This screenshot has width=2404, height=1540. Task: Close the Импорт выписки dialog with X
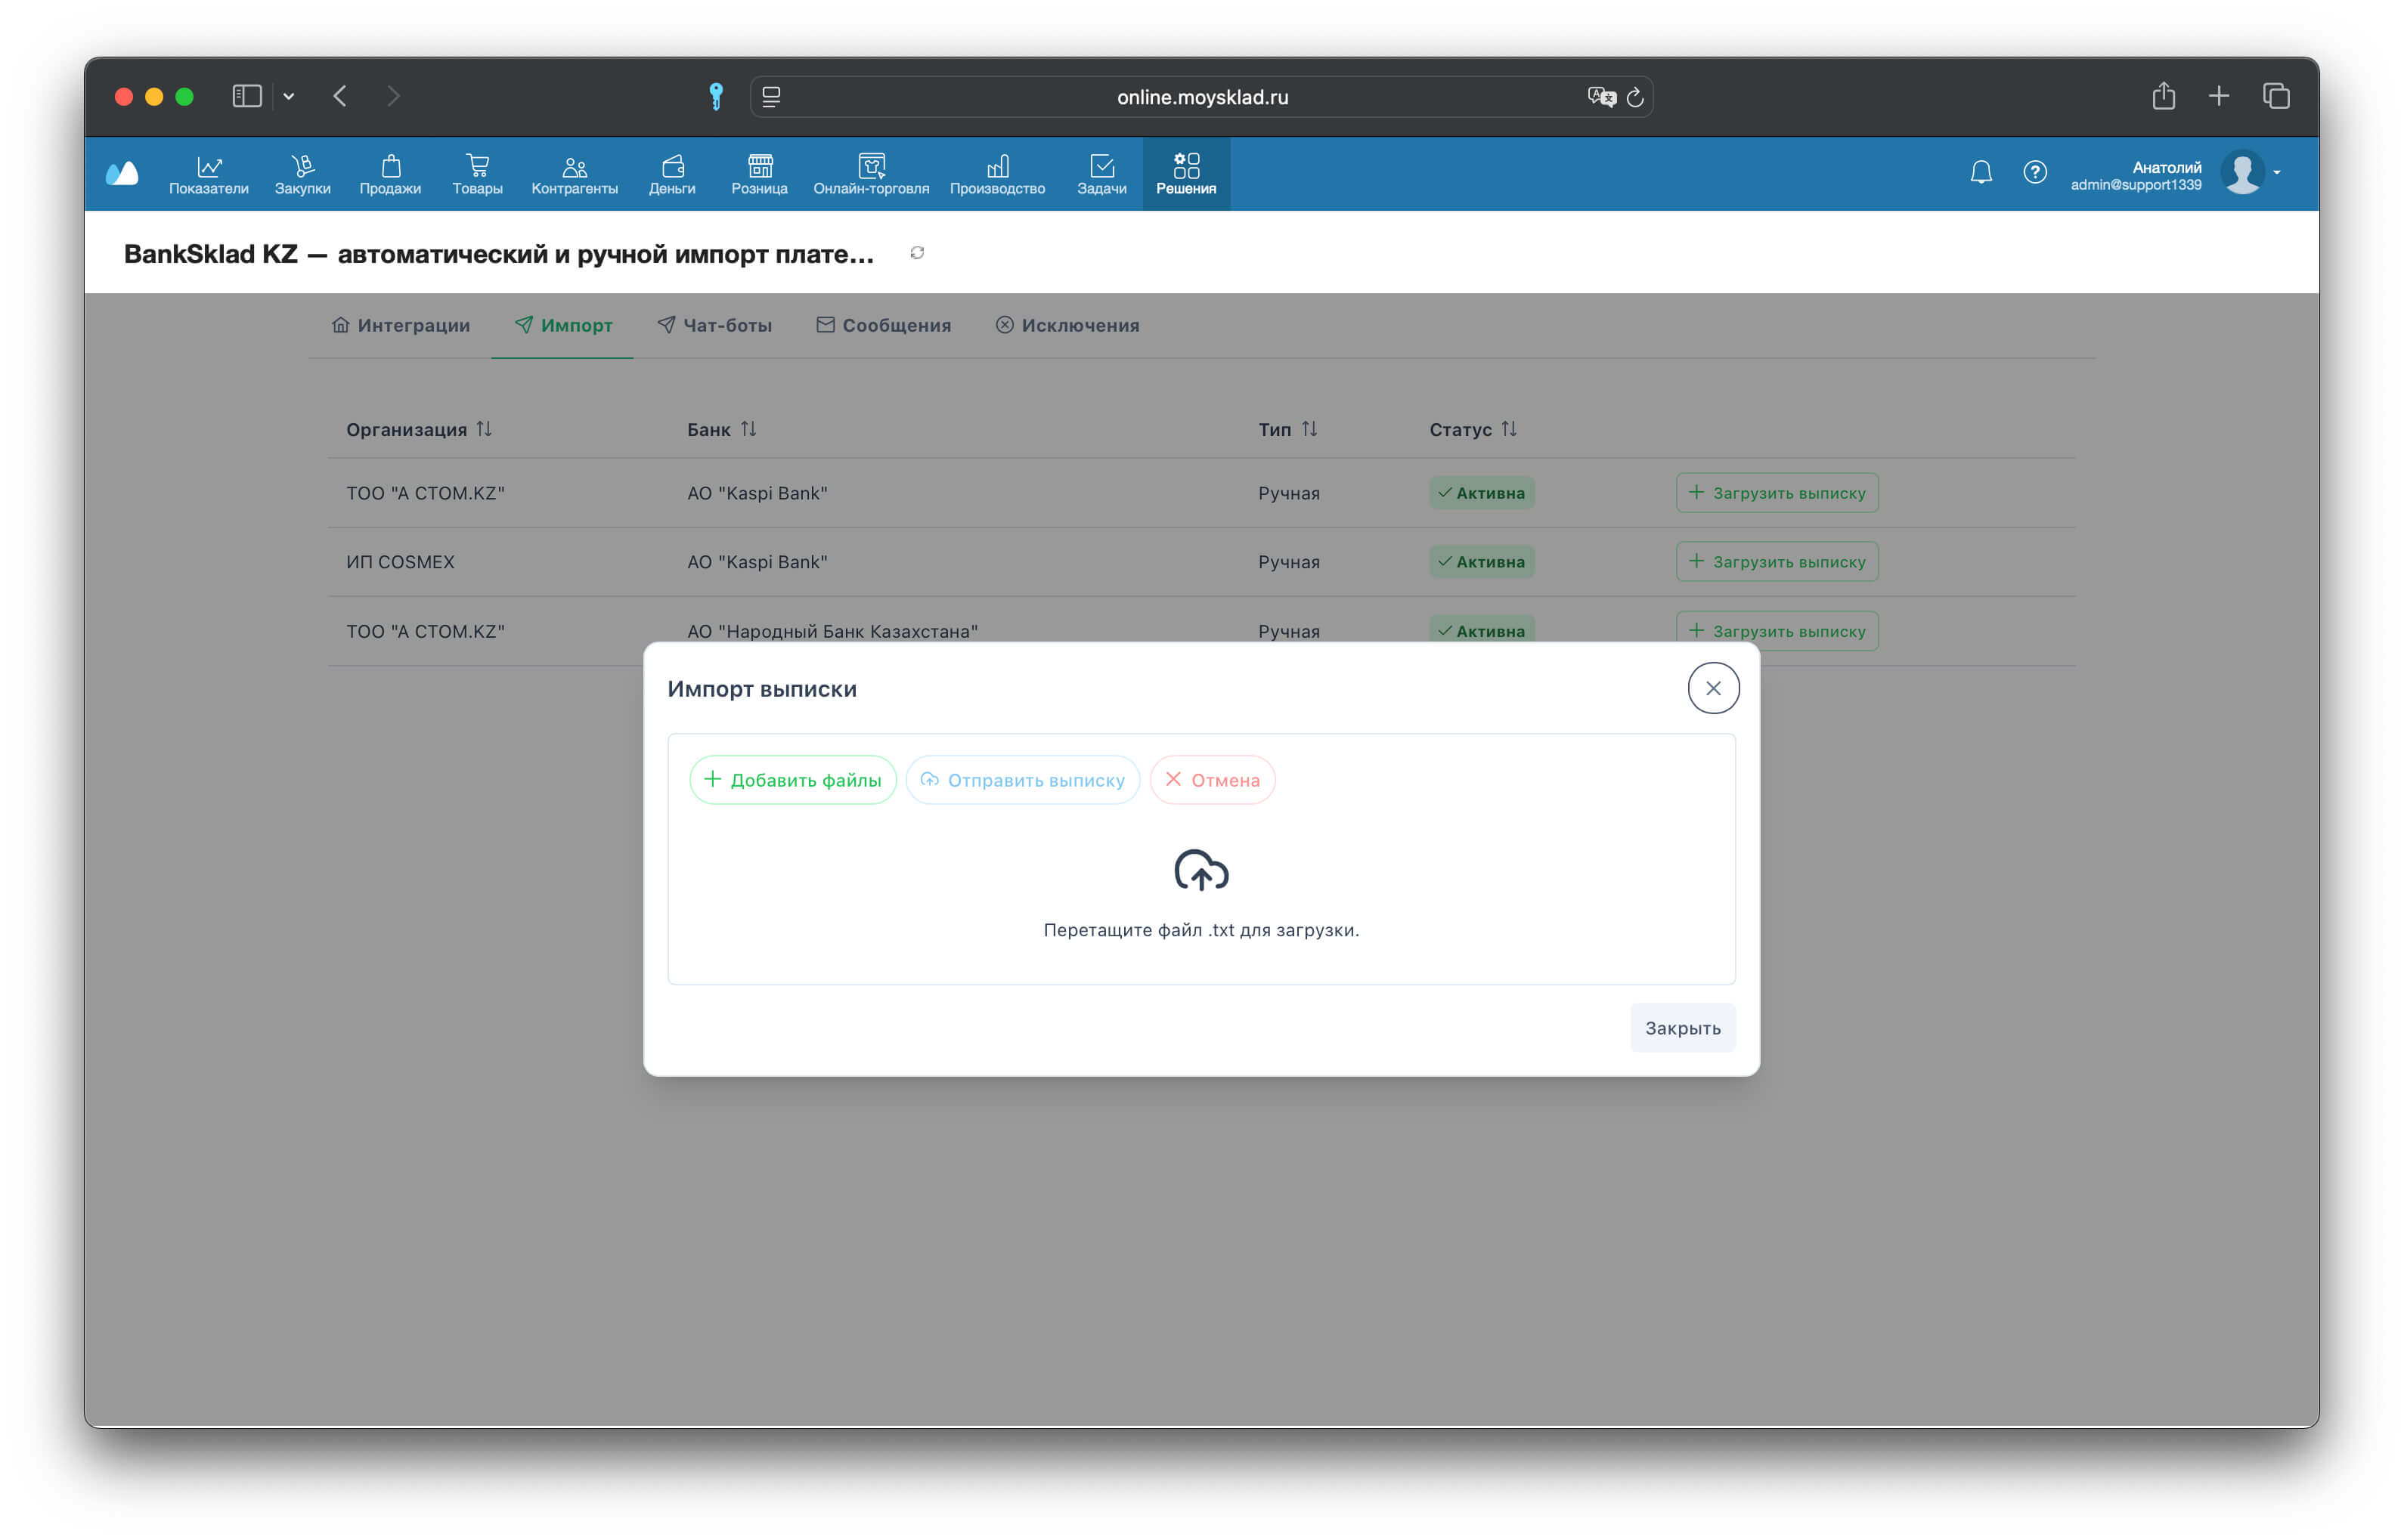[1713, 688]
